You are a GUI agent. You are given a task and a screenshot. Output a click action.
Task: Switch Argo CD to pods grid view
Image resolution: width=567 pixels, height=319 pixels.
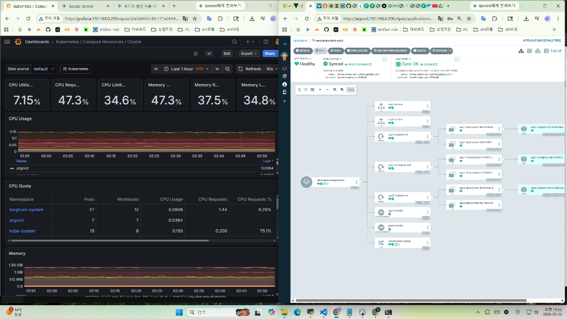[529, 51]
